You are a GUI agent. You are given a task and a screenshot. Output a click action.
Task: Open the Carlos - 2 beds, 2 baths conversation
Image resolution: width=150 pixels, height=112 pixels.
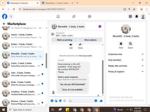[x=22, y=65]
